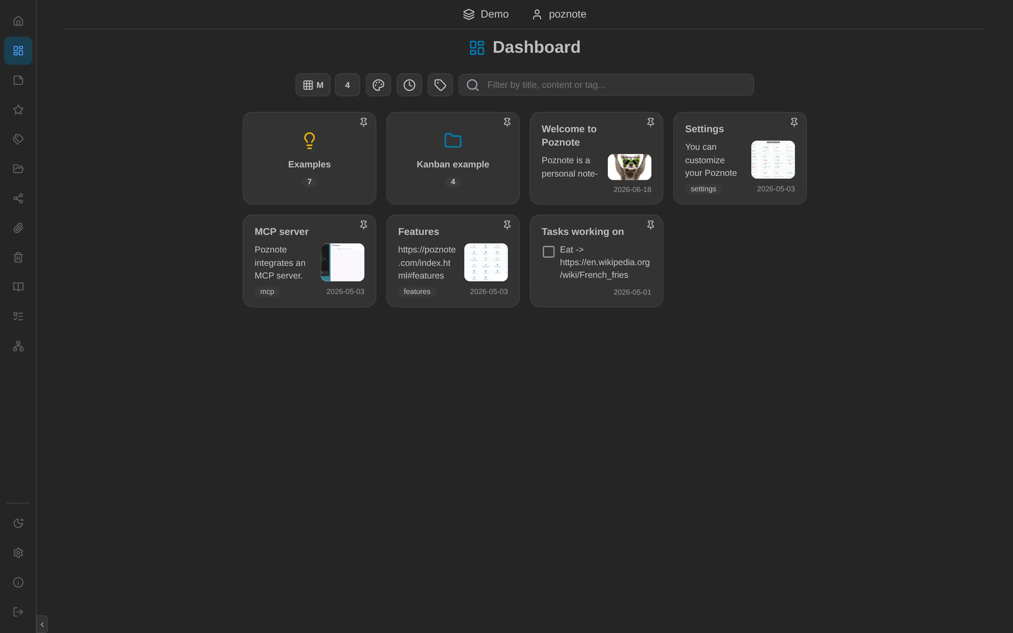This screenshot has height=633, width=1013.
Task: Change card size with the M button
Action: 313,85
